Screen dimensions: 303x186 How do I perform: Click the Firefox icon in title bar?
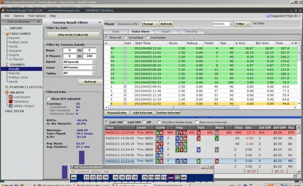click(2, 2)
